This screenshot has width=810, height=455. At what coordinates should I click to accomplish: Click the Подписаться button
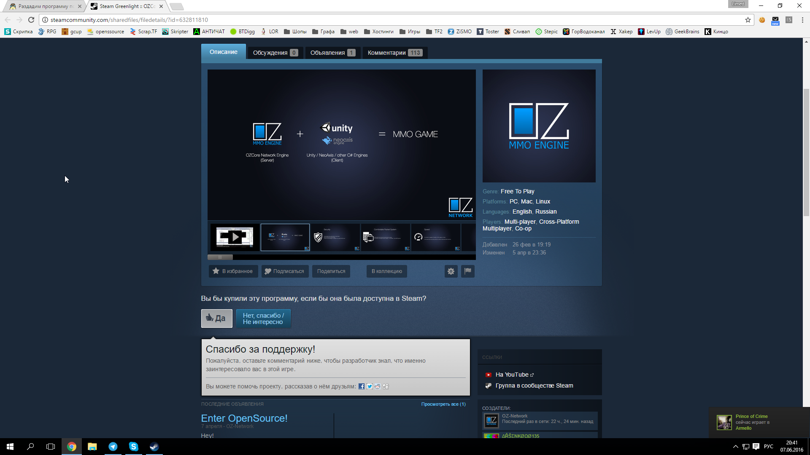(x=285, y=271)
